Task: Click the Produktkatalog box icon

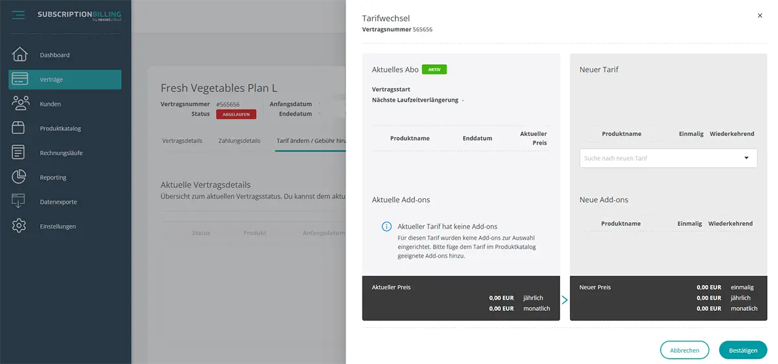Action: [x=19, y=128]
